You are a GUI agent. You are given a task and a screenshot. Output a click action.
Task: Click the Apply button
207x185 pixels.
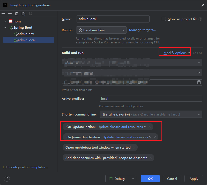194,179
